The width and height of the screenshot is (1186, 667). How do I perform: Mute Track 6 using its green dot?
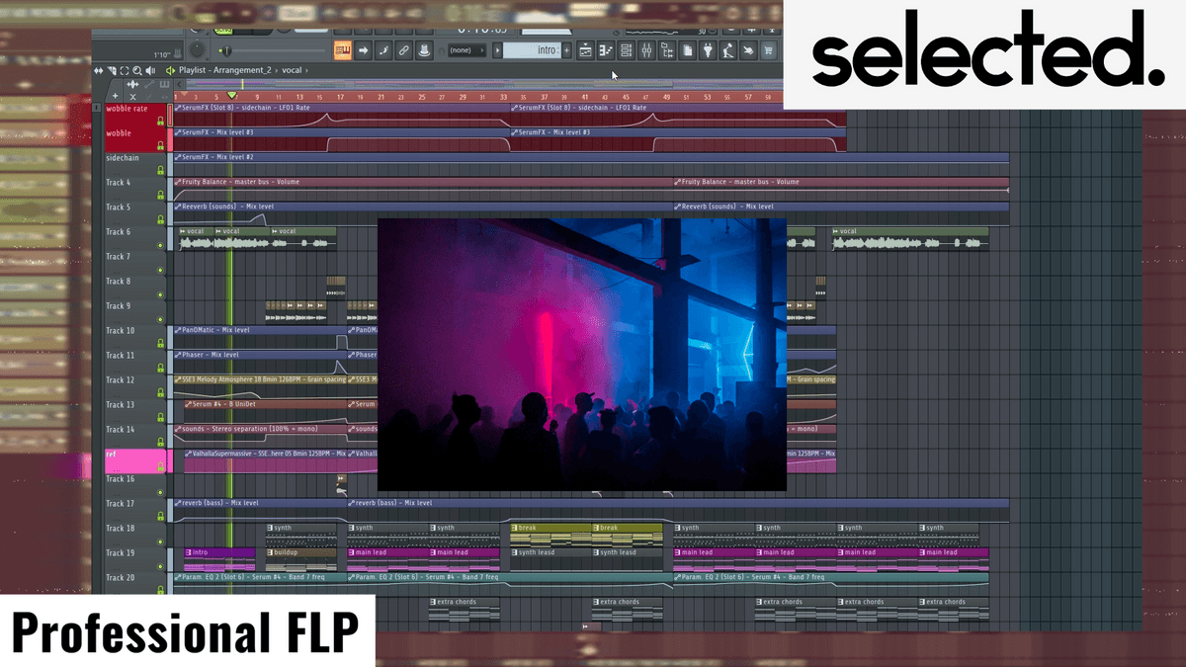[x=160, y=244]
